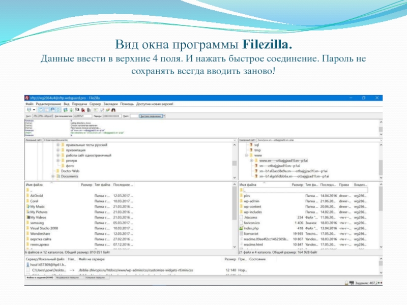Expand the резерв folder node
407x305 pixels.
coord(58,161)
